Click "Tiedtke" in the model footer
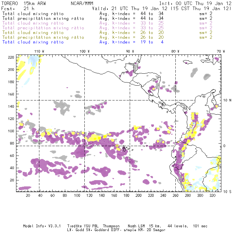The image size is (233, 233). coord(74,226)
